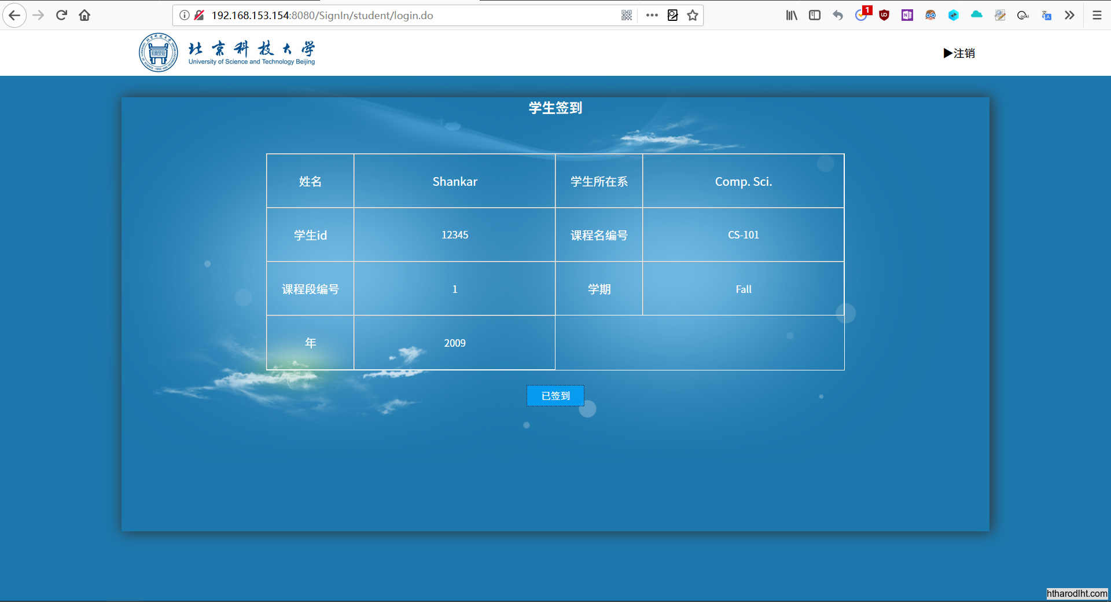Screen dimensions: 1111x602
Task: Click the browser back arrow button
Action: [14, 16]
